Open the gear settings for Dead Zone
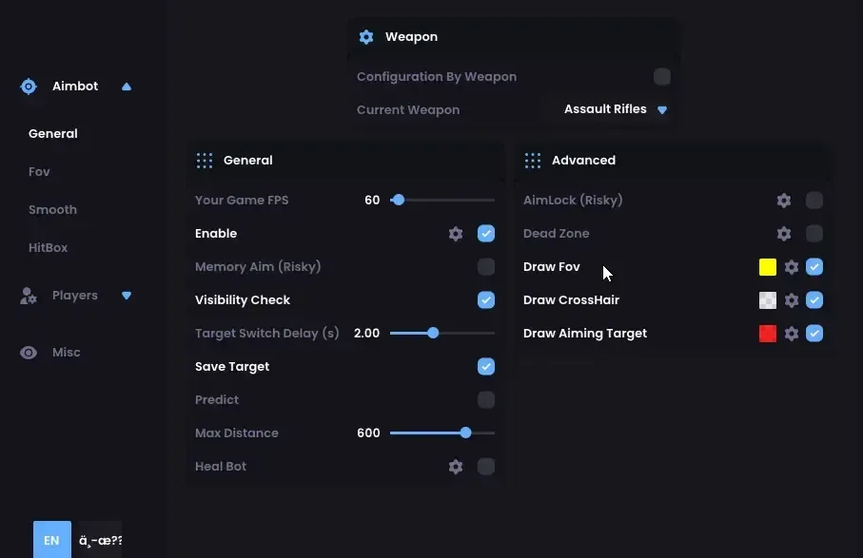 [x=784, y=234]
